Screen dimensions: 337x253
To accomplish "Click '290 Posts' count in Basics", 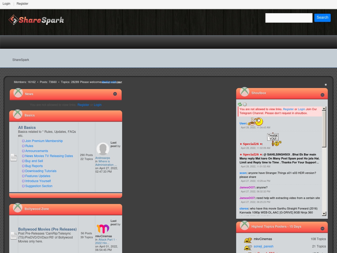I will point(86,155).
